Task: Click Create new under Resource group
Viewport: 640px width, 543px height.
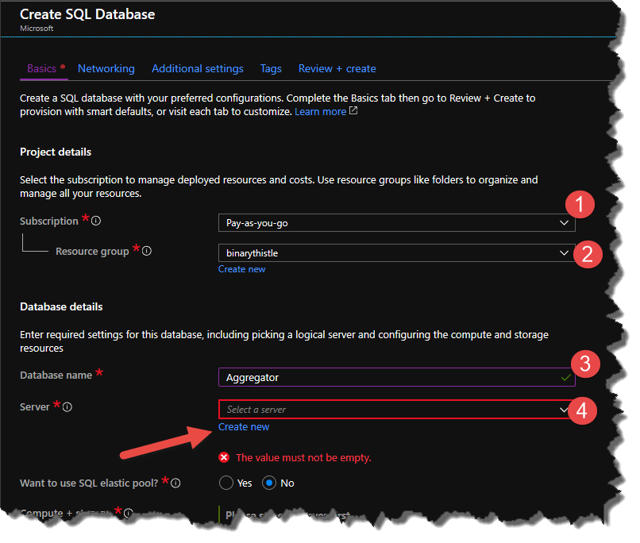Action: [241, 269]
